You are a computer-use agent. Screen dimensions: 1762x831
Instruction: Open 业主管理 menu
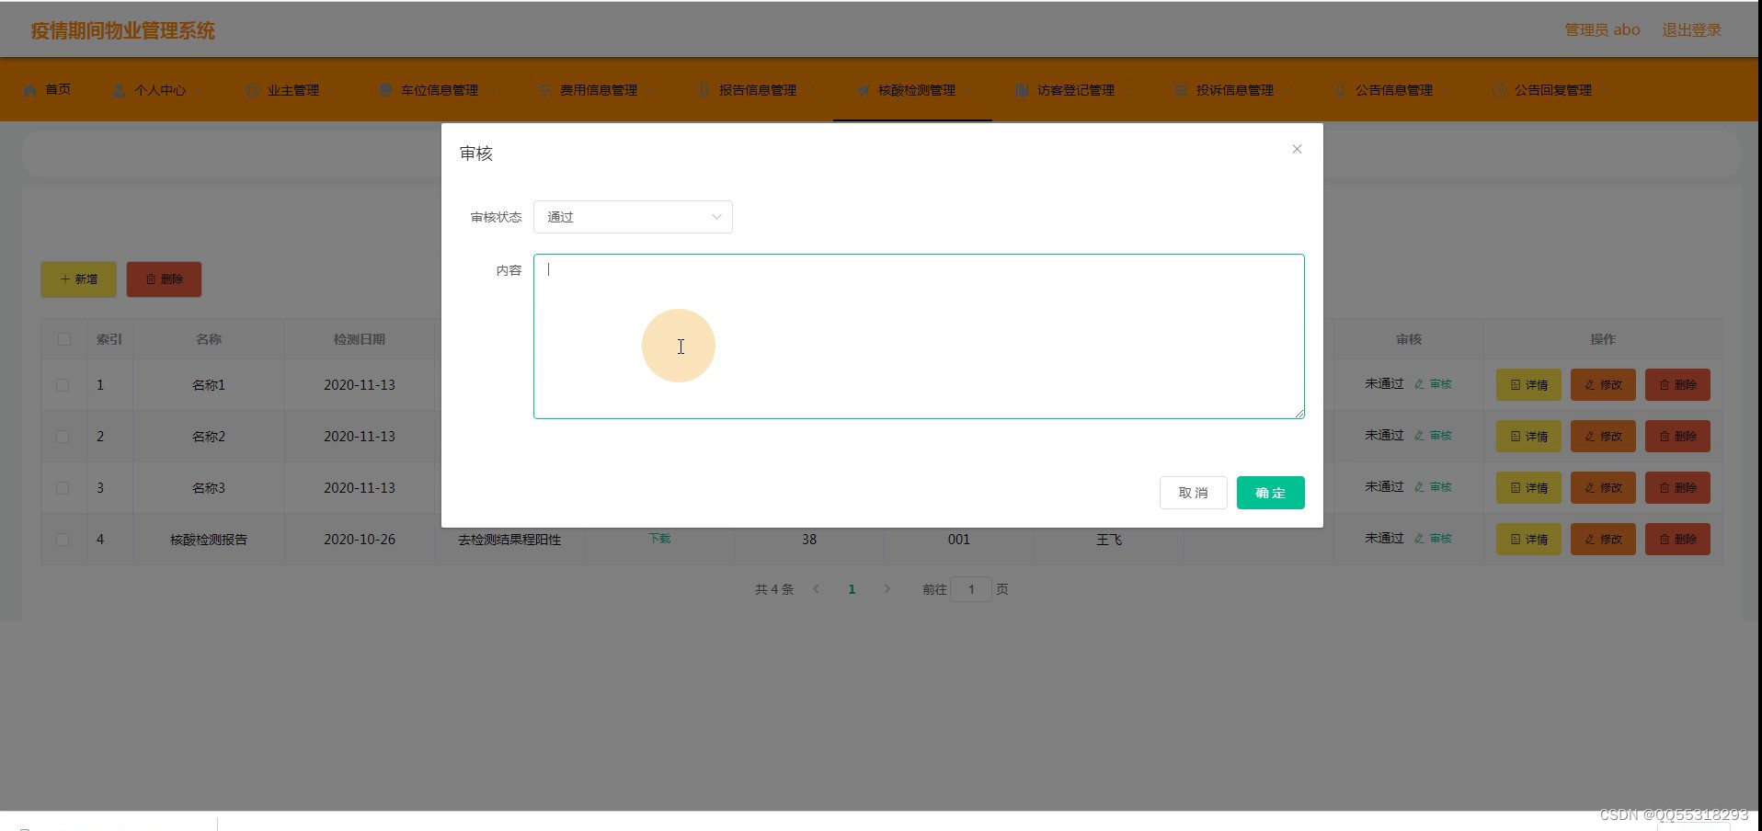tap(292, 90)
